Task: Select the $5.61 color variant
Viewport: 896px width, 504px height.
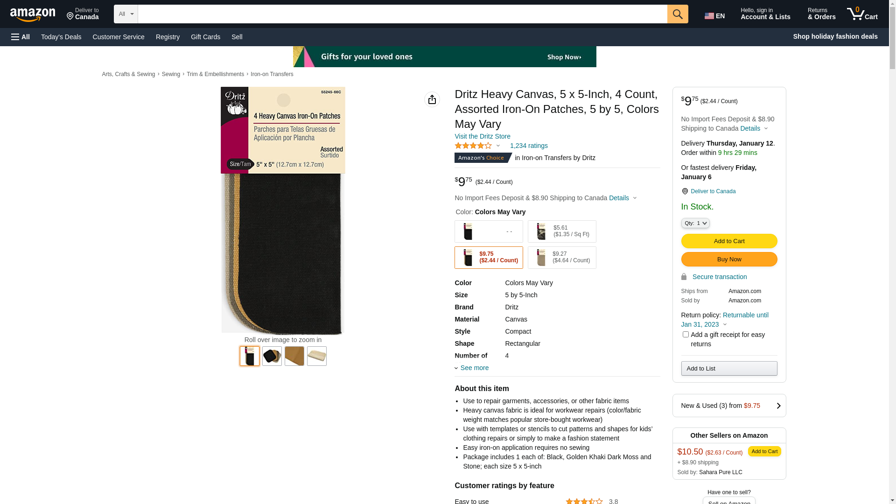Action: [x=562, y=231]
